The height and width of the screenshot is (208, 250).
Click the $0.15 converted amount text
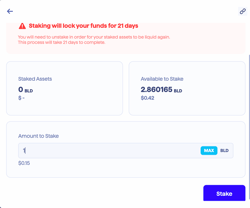point(24,163)
